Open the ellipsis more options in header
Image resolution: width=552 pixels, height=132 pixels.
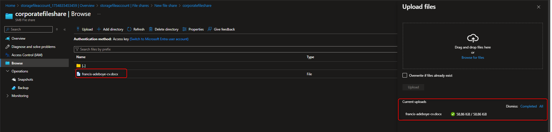[x=99, y=14]
